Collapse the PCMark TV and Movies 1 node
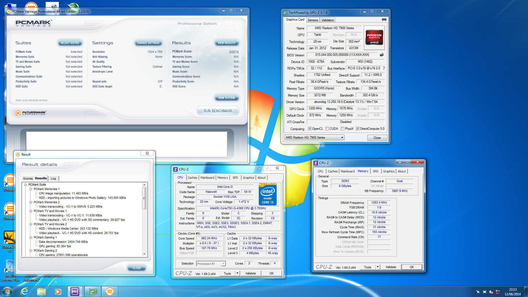 tap(31, 211)
